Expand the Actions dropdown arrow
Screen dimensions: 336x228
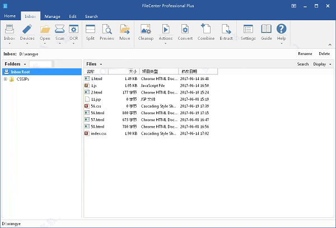pos(166,44)
